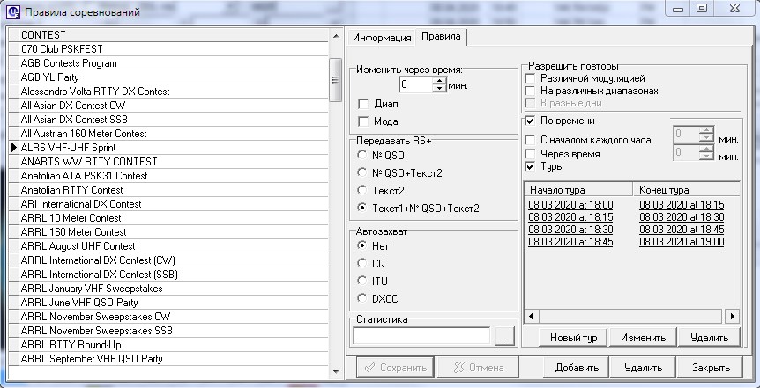Enable Различной модуляцией repeat option
This screenshot has height=388, width=760.
pyautogui.click(x=530, y=78)
